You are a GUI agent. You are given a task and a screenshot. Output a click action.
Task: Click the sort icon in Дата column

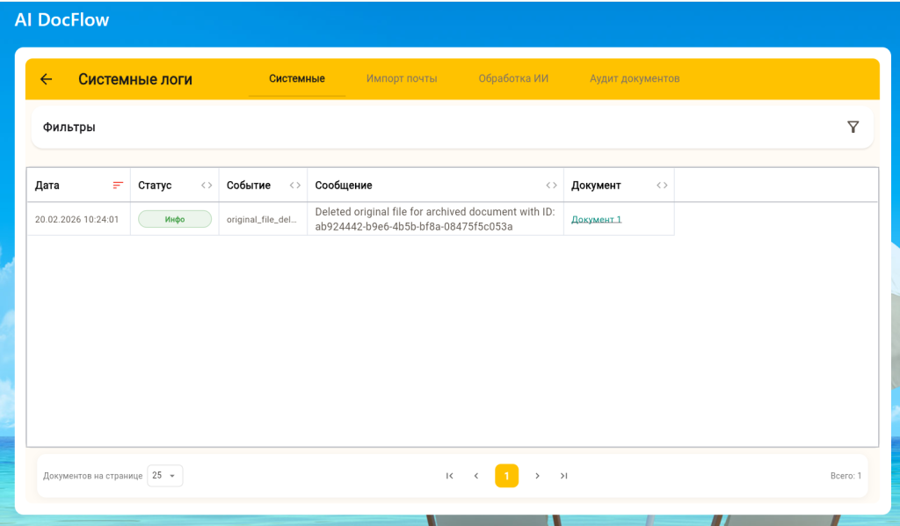(x=118, y=186)
